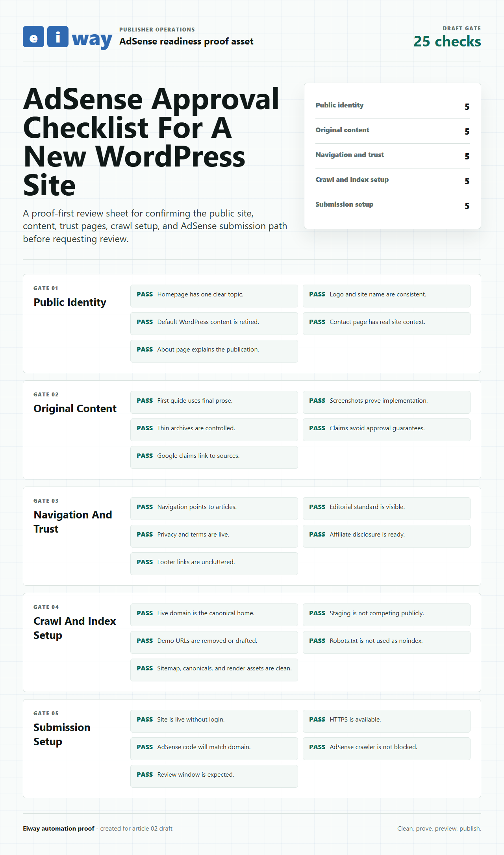
Task: Click 'First guide uses final prose.' check
Action: [214, 402]
